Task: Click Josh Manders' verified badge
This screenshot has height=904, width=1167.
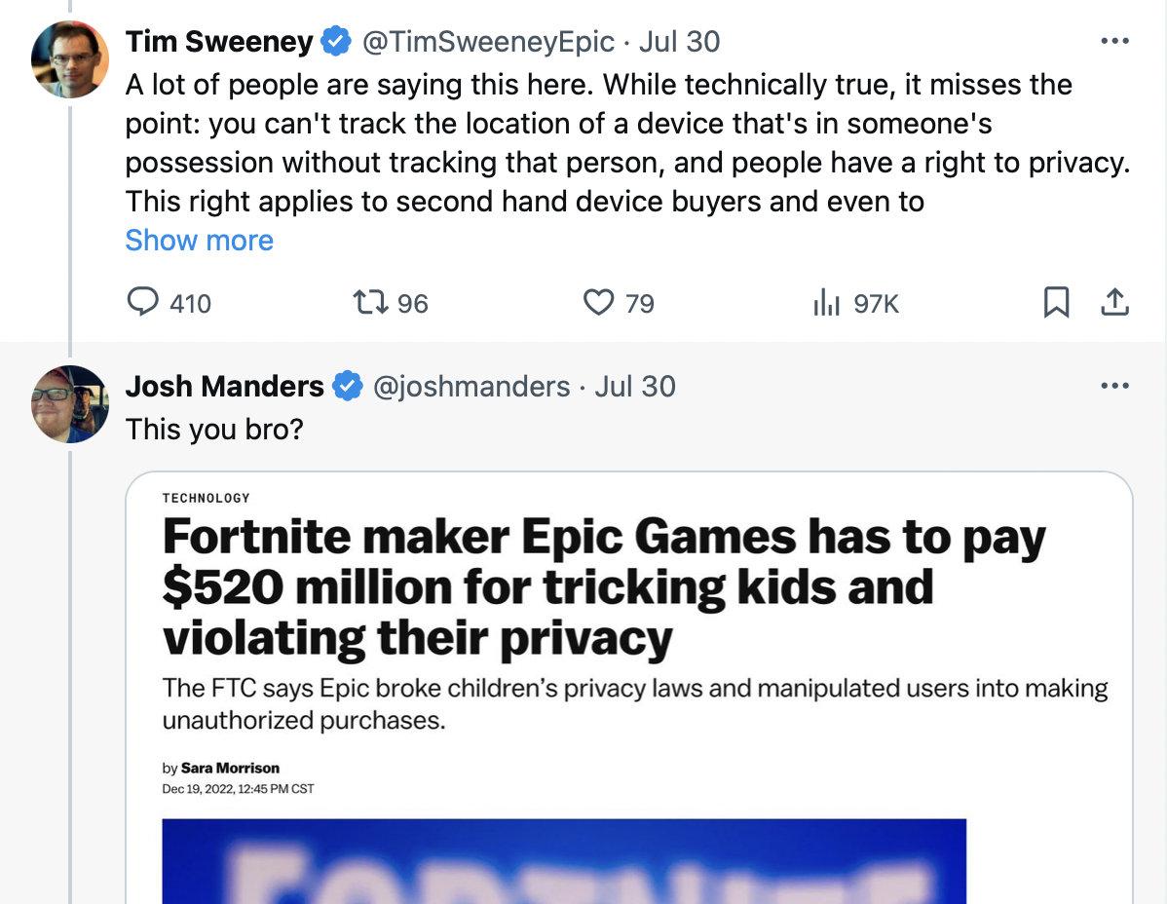Action: (x=348, y=387)
